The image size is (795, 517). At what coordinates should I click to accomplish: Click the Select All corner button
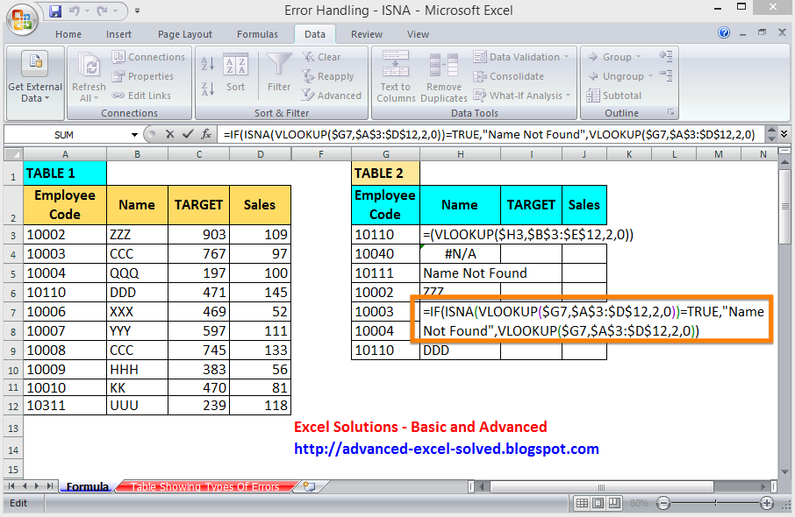(14, 154)
